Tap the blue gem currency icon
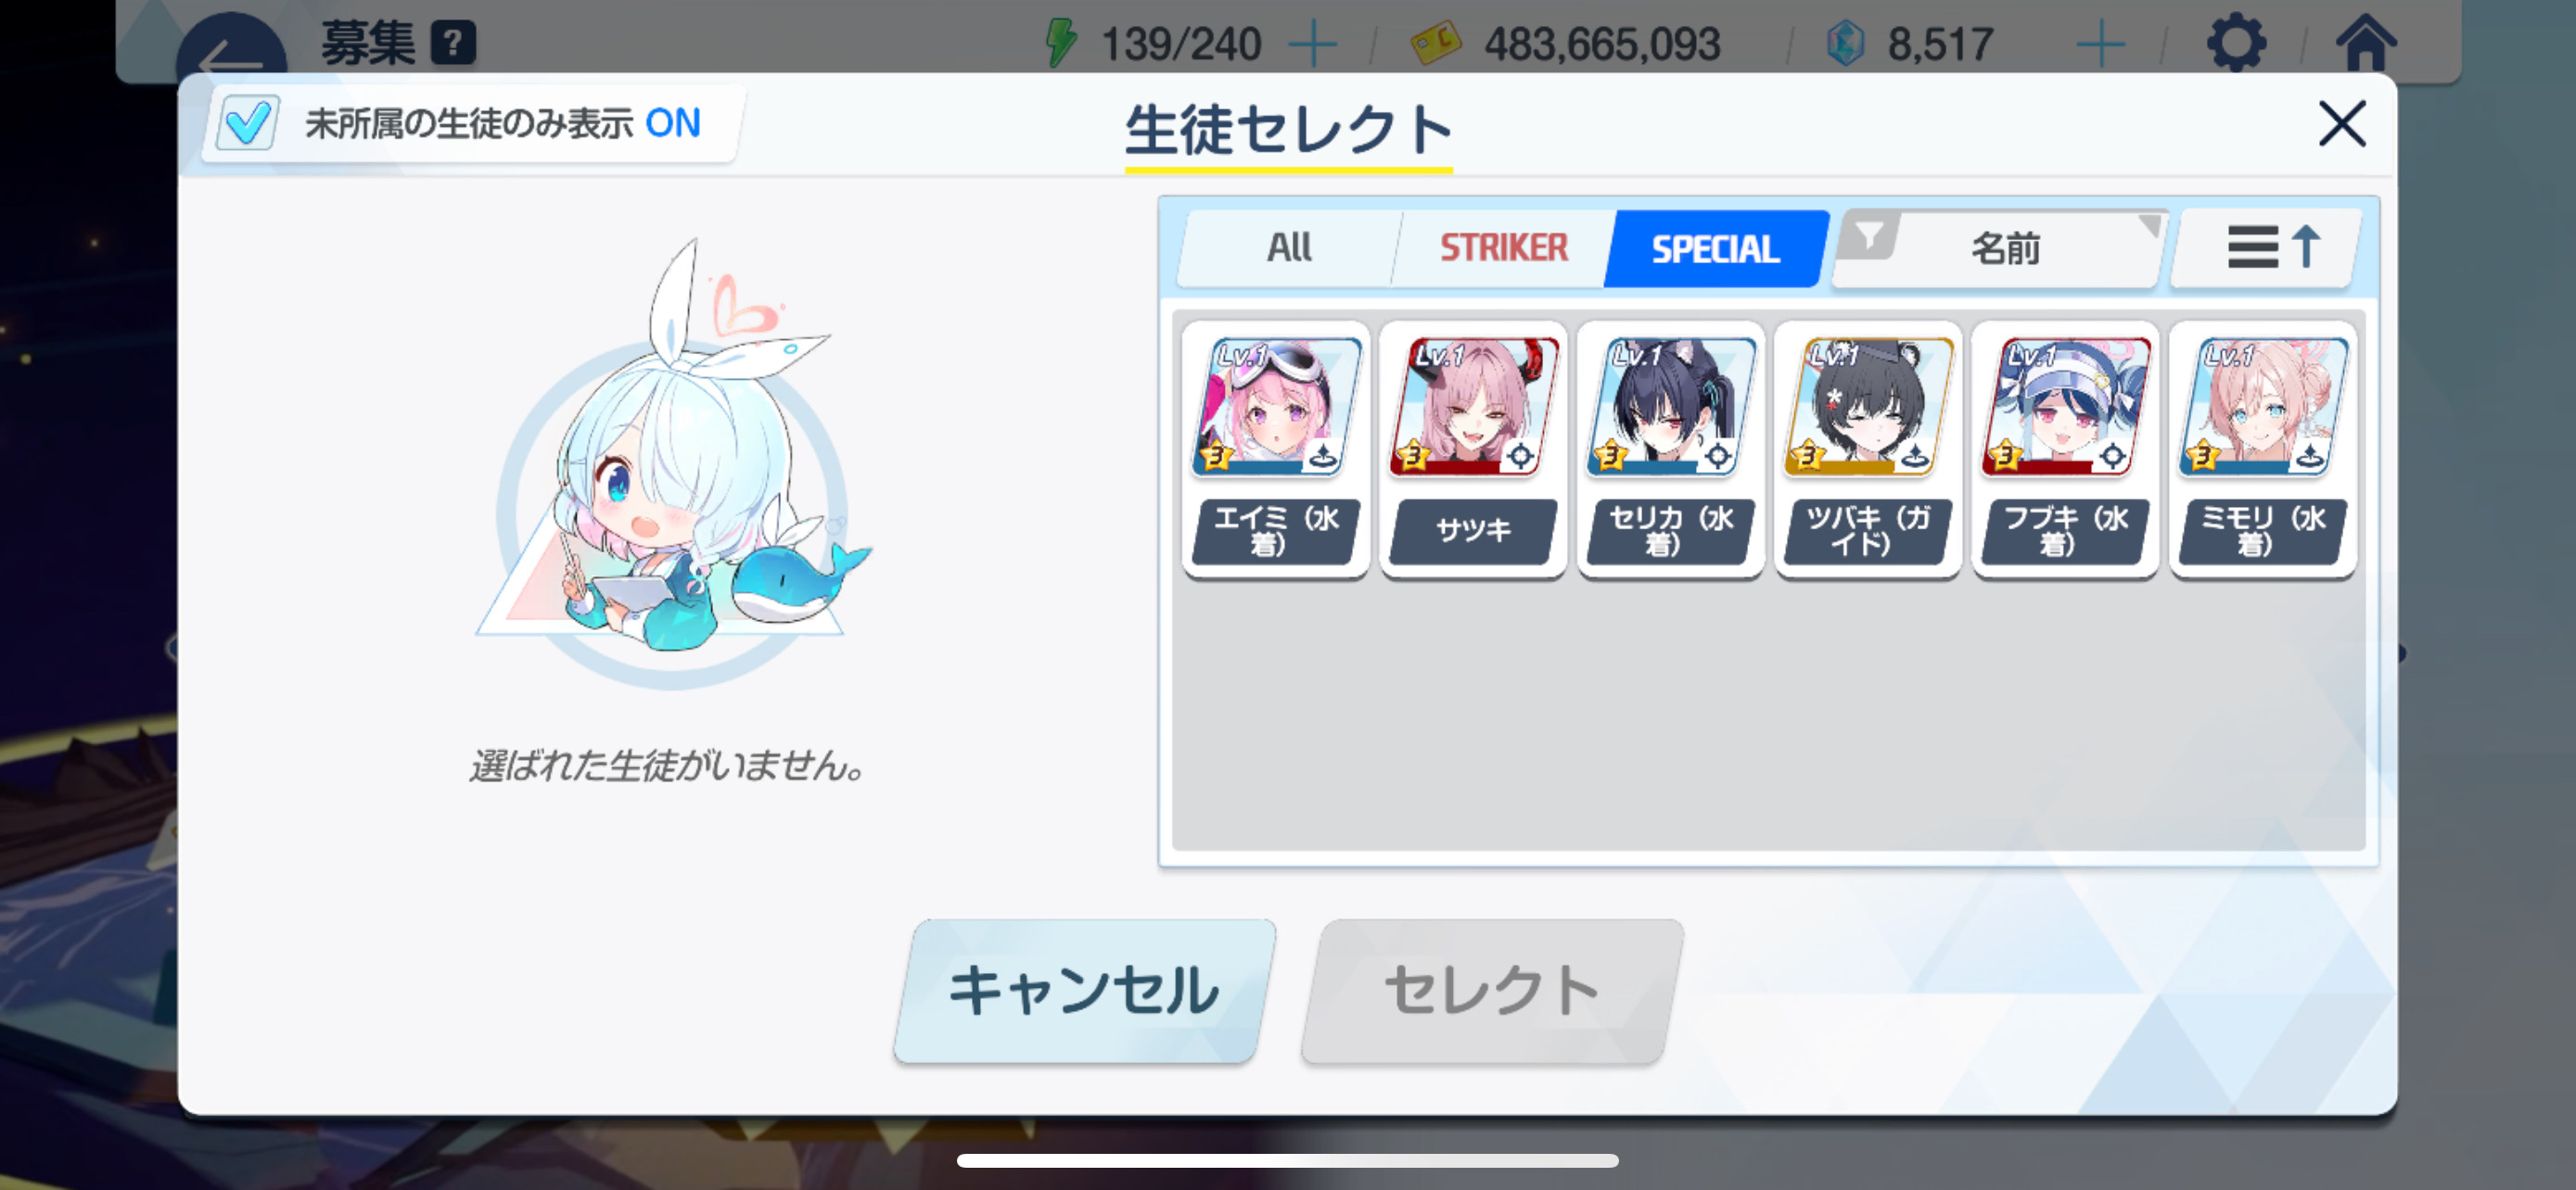Viewport: 2576px width, 1190px height. pyautogui.click(x=1845, y=44)
